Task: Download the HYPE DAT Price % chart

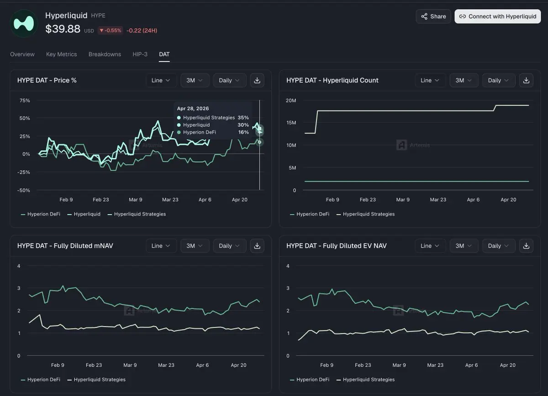Action: [x=257, y=80]
